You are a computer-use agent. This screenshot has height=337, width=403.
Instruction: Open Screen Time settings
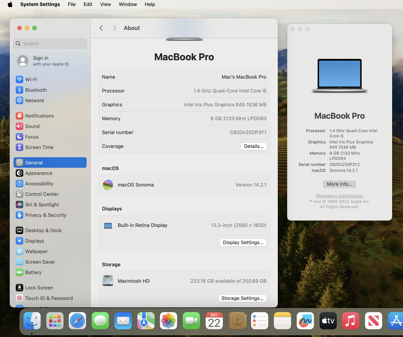point(50,147)
